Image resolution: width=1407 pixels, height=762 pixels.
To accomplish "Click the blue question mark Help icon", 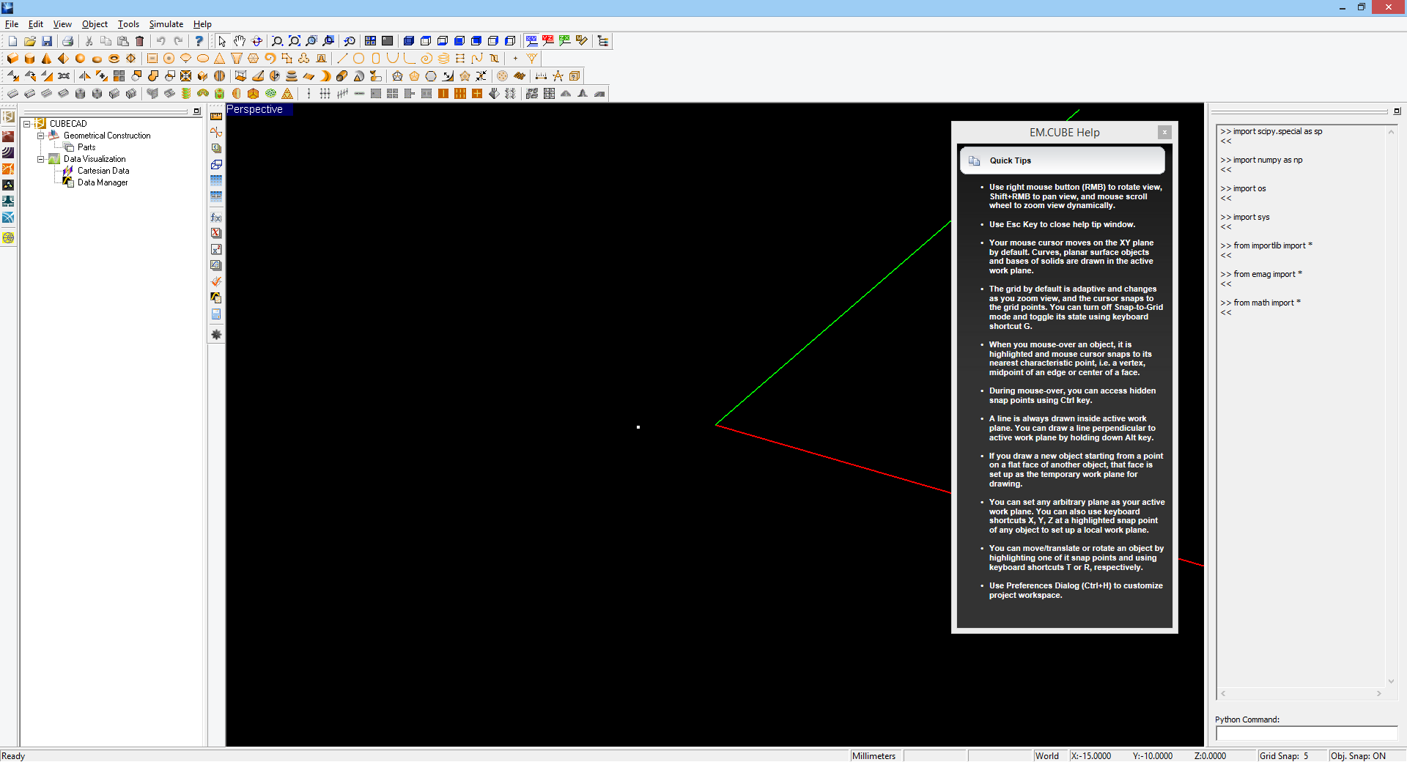I will [x=199, y=41].
